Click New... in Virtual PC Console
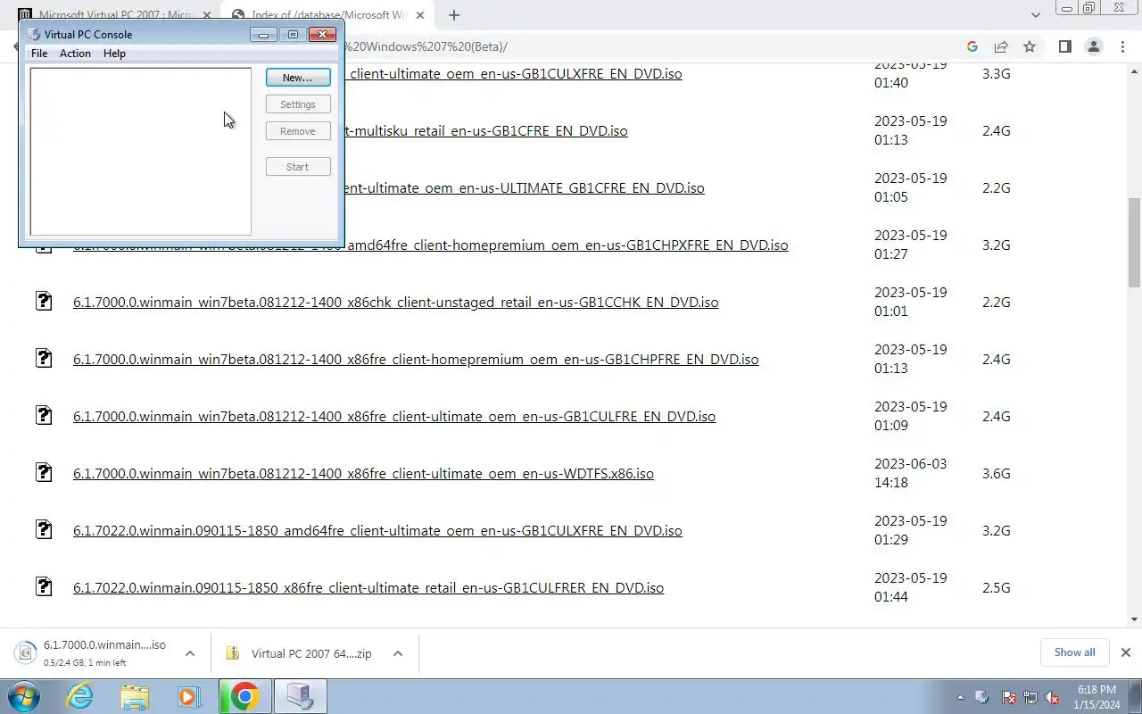Image resolution: width=1142 pixels, height=714 pixels. point(298,78)
